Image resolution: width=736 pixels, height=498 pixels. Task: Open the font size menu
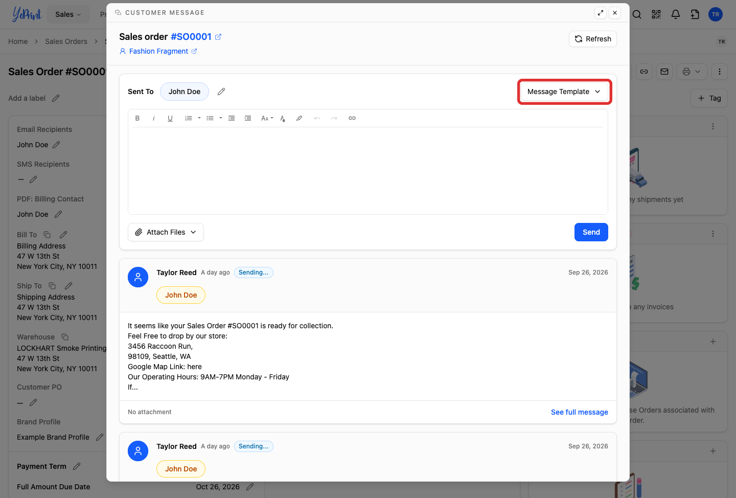click(x=267, y=118)
